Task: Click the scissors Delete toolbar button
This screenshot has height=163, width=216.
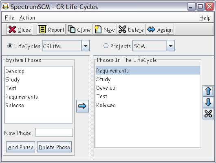Action: pyautogui.click(x=131, y=29)
